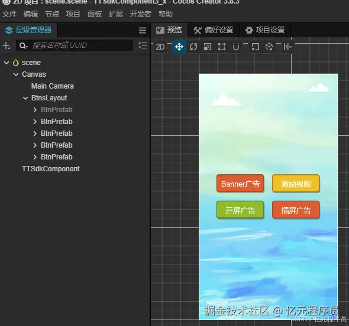349x326 pixels.
Task: Click the collapse all nodes icon
Action: click(143, 45)
